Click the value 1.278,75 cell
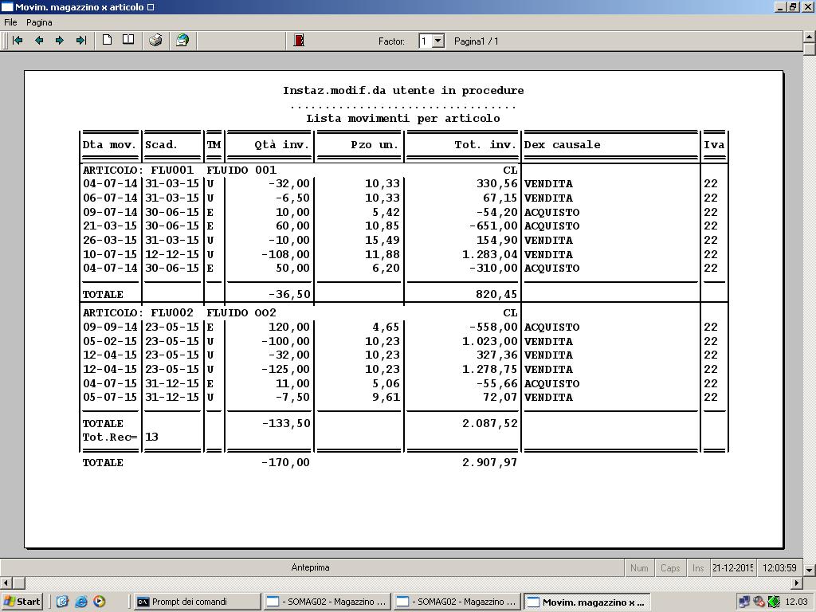Screen dimensions: 816x612 490,370
